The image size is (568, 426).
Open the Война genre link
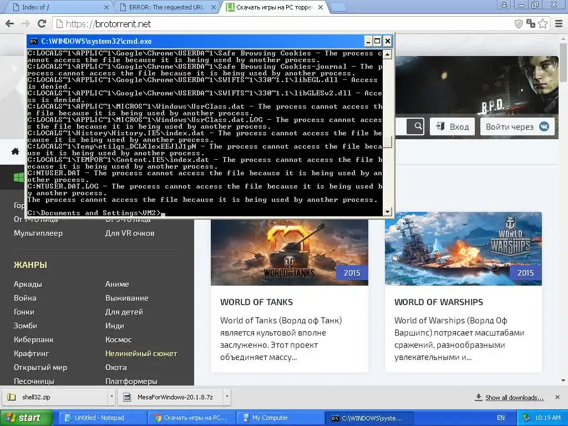point(25,298)
